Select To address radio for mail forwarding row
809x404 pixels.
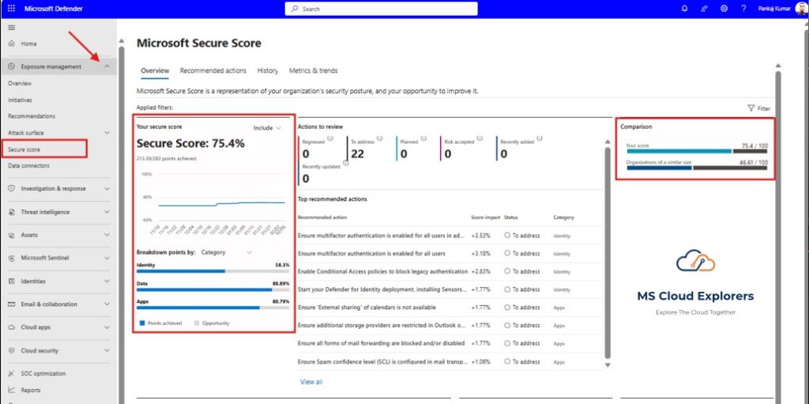[x=507, y=343]
